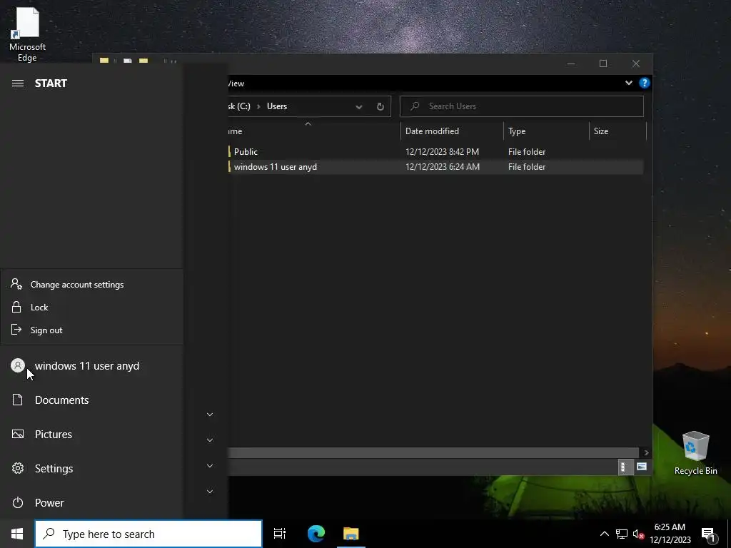Click the third chevron in Start tile area

tap(210, 465)
